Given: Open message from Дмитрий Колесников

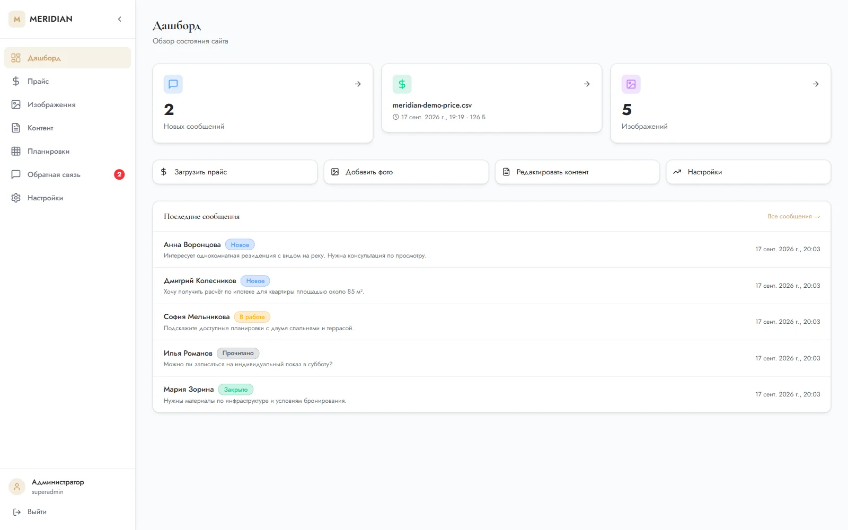Looking at the screenshot, I should [492, 286].
